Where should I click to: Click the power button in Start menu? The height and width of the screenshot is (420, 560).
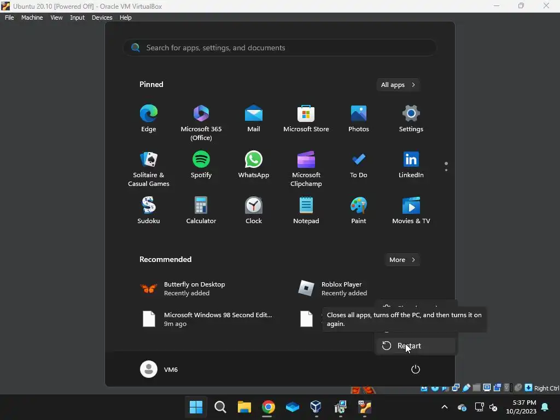point(416,369)
